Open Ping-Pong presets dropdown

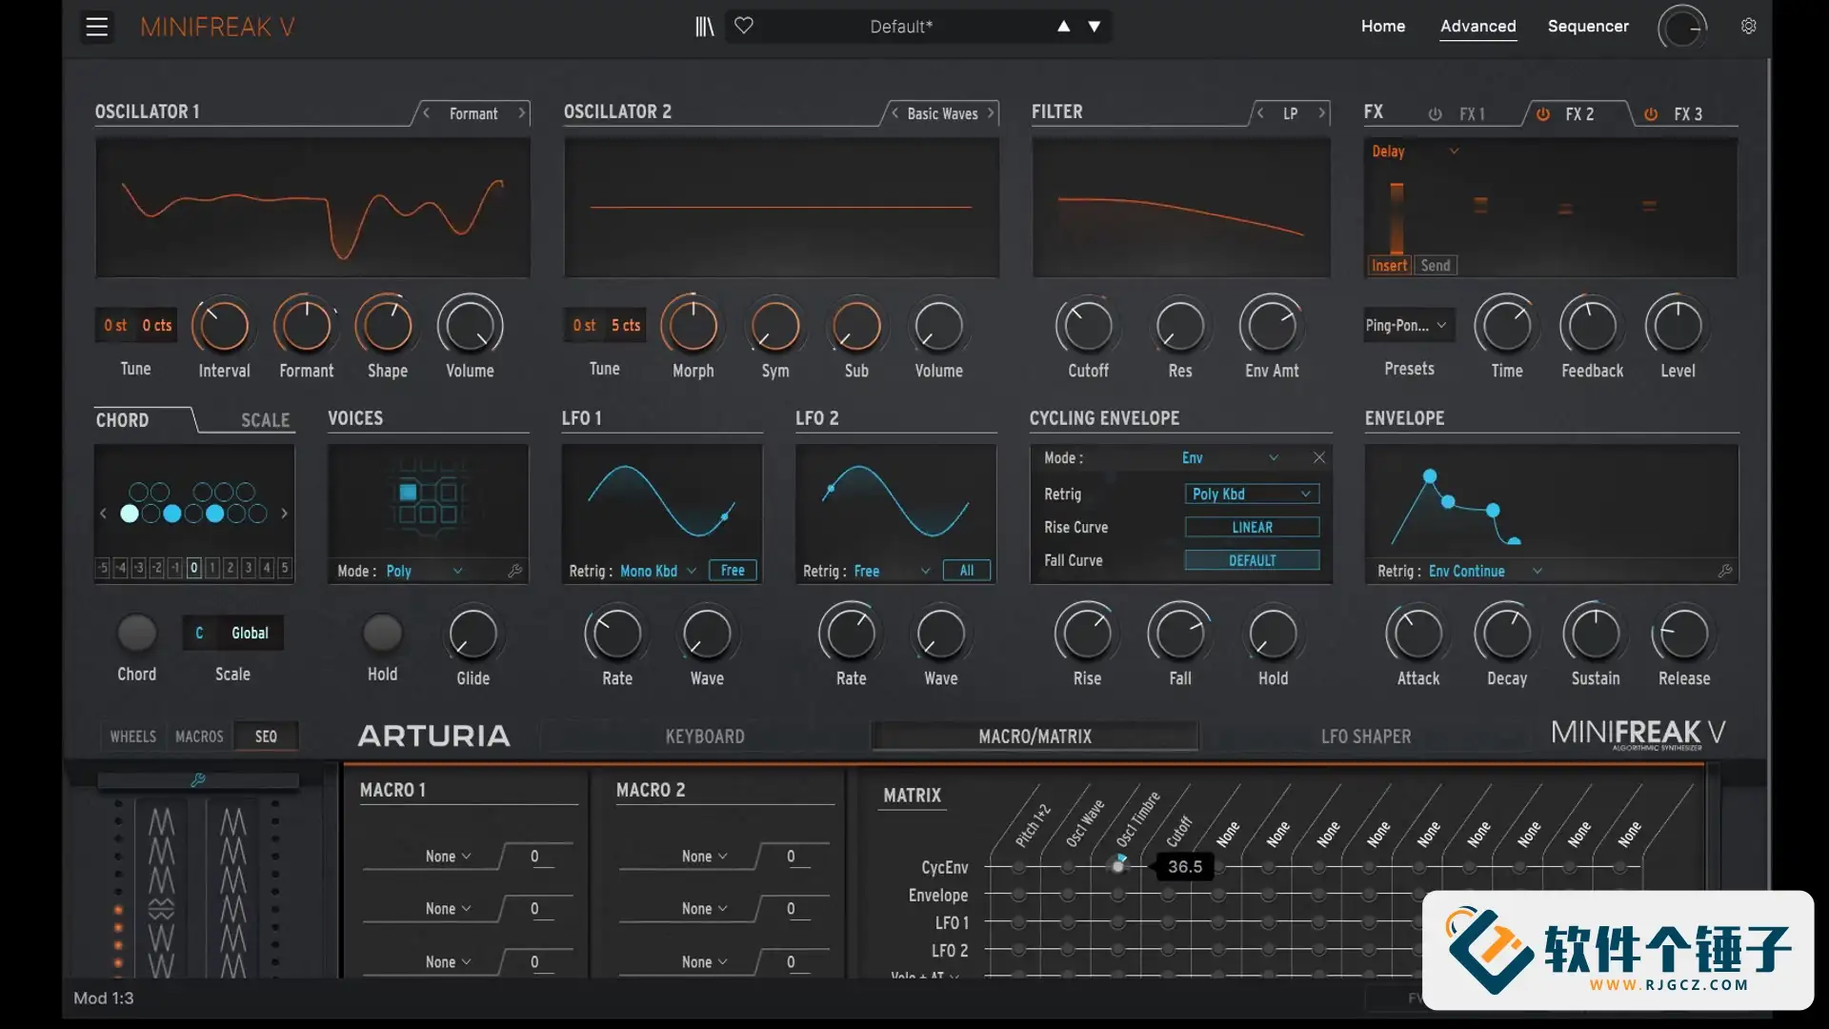coord(1409,325)
